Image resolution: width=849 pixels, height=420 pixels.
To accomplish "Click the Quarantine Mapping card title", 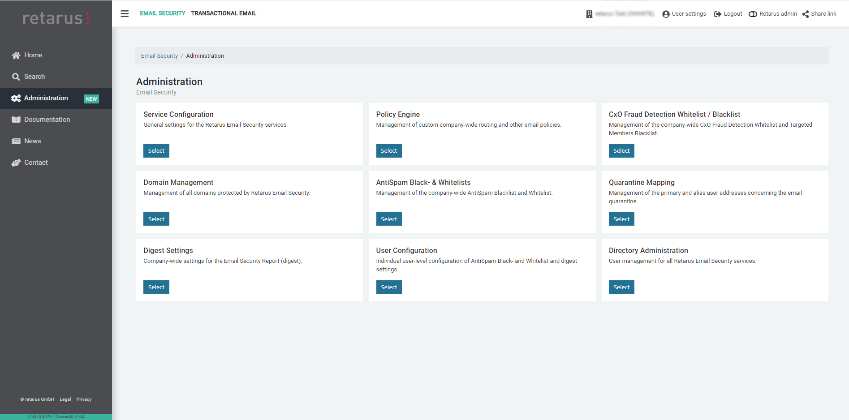I will click(x=642, y=183).
